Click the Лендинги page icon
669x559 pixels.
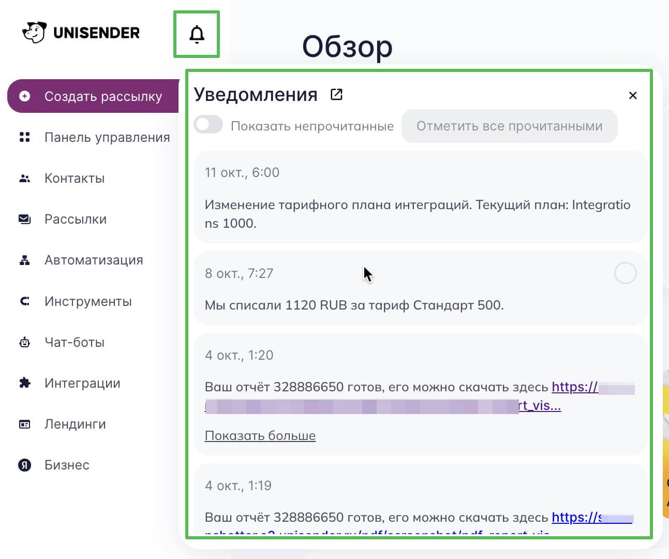tap(25, 424)
